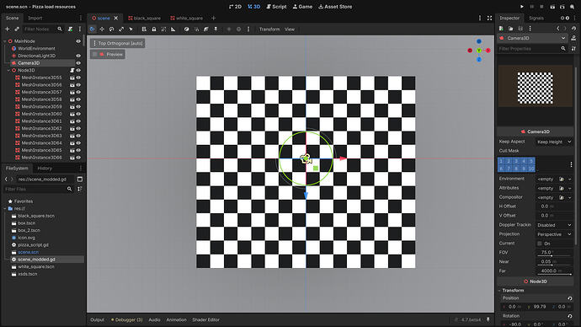The height and width of the screenshot is (327, 581).
Task: Click the red X axis gizmo circle
Action: click(x=488, y=51)
